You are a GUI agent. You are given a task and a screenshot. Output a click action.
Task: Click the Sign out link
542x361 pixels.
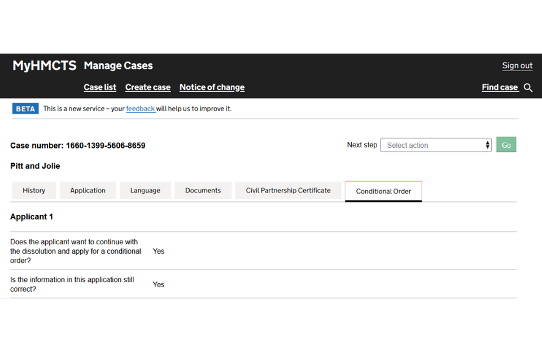point(517,65)
